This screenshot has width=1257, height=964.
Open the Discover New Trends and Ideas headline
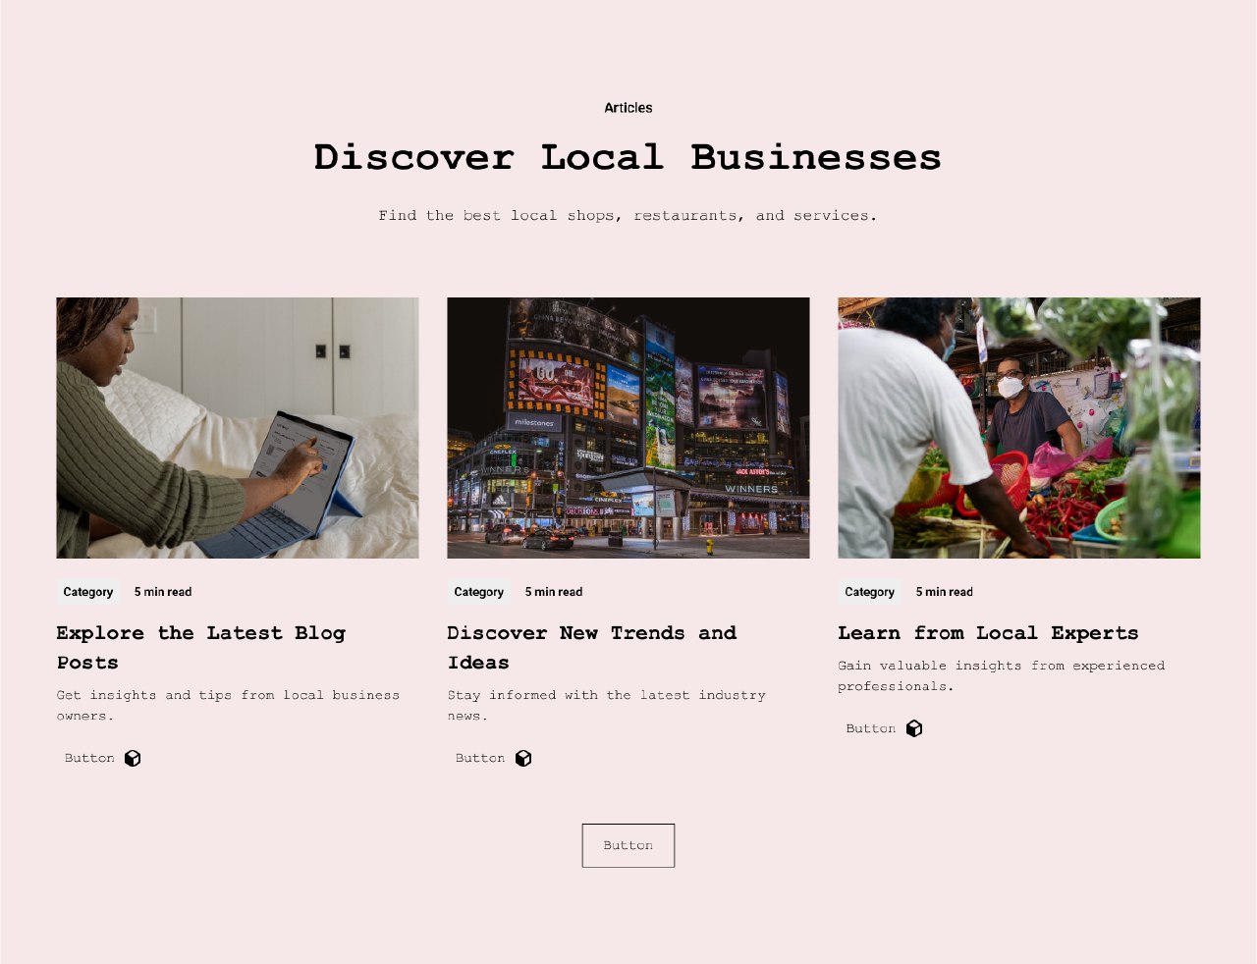(x=592, y=648)
